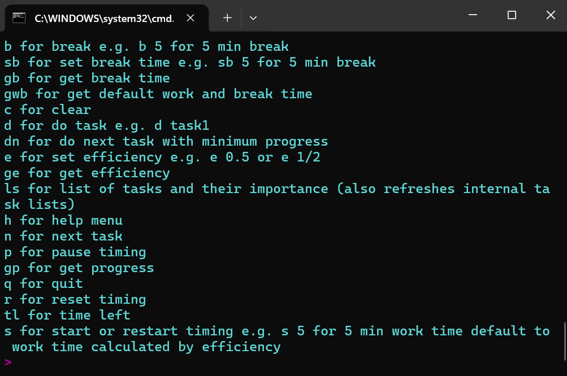Click the "c for clear" output line
Viewport: 567px width, 376px height.
coord(47,110)
